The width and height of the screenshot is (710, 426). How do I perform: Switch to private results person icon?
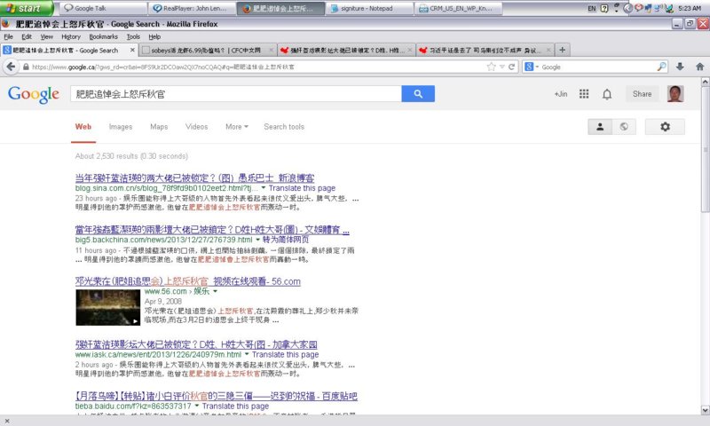point(600,127)
